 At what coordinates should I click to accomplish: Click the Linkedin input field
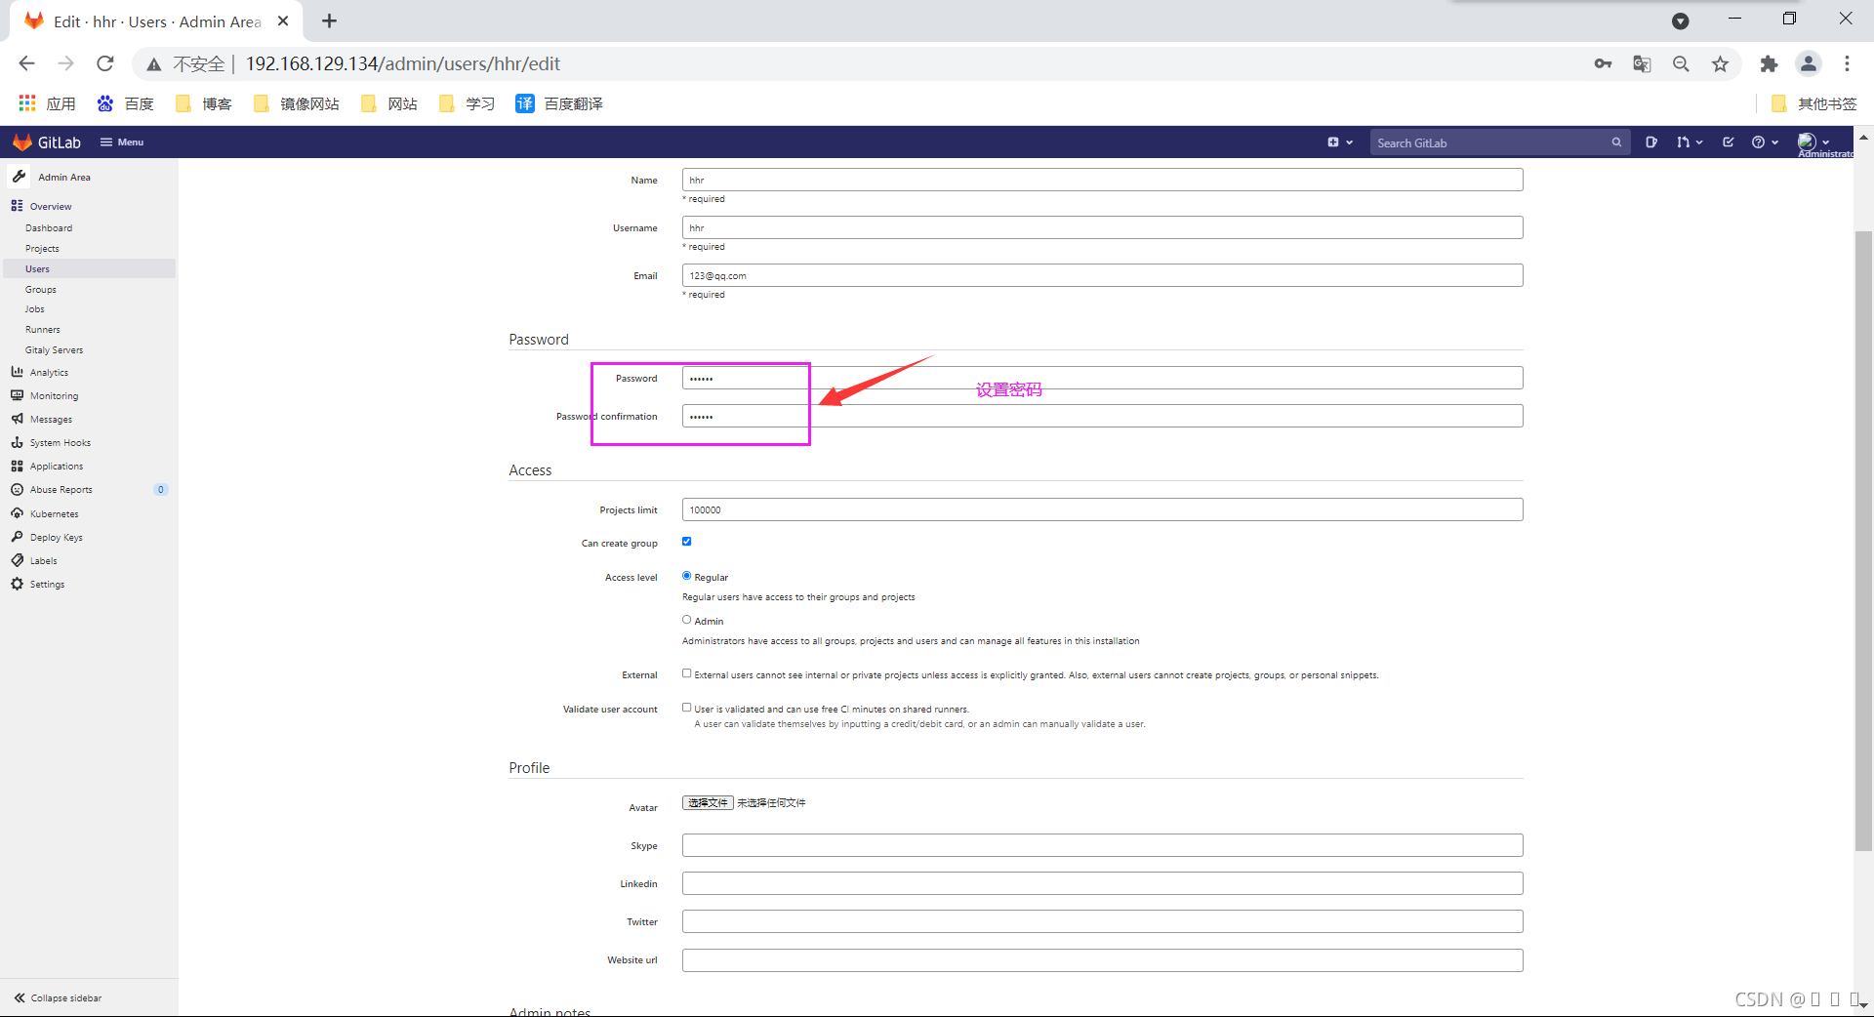pos(1102,883)
